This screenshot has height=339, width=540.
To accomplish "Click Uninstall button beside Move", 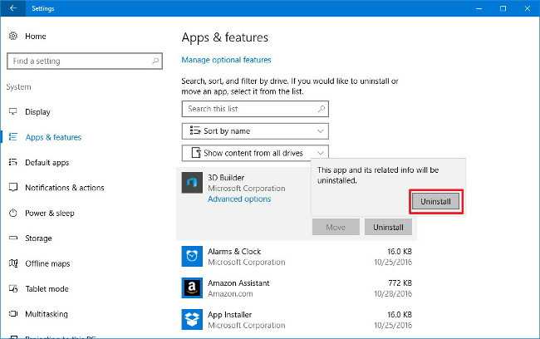I will tap(388, 228).
